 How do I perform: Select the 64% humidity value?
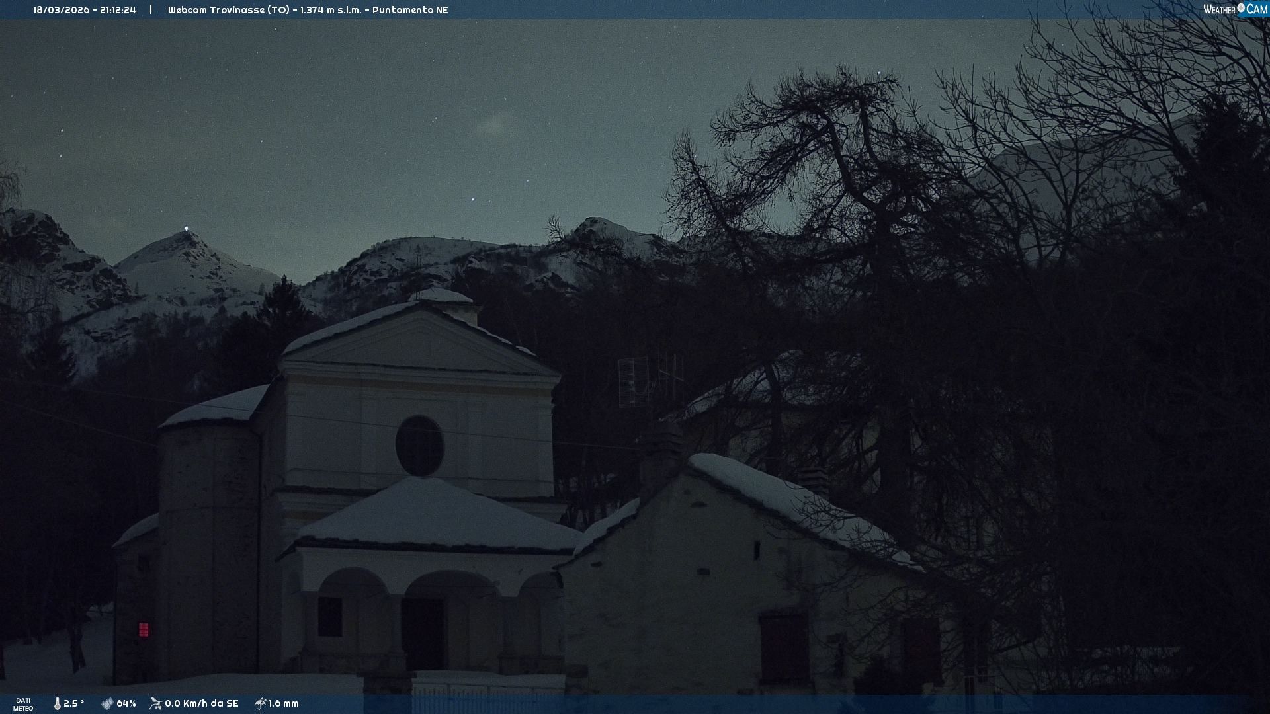click(126, 703)
